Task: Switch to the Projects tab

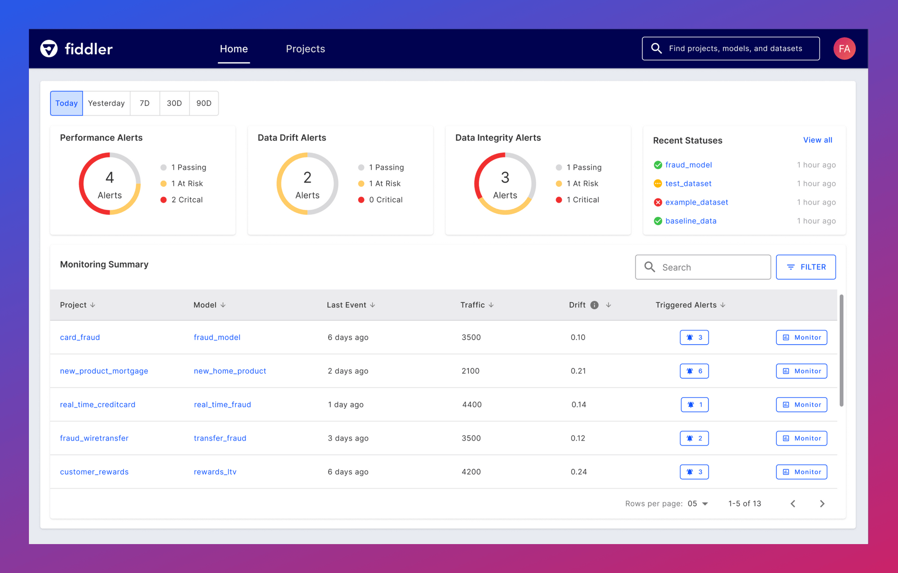Action: pyautogui.click(x=305, y=48)
